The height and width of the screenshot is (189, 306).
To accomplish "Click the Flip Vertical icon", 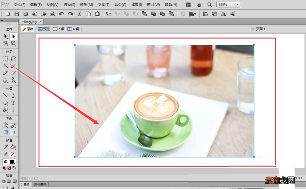I will pyautogui.click(x=232, y=14).
